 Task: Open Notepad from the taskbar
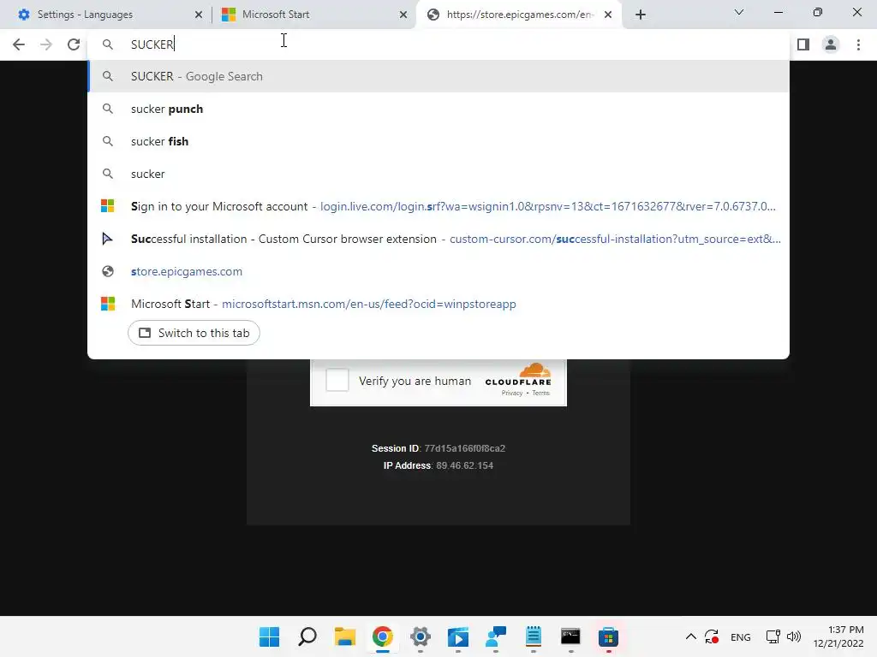pos(533,636)
